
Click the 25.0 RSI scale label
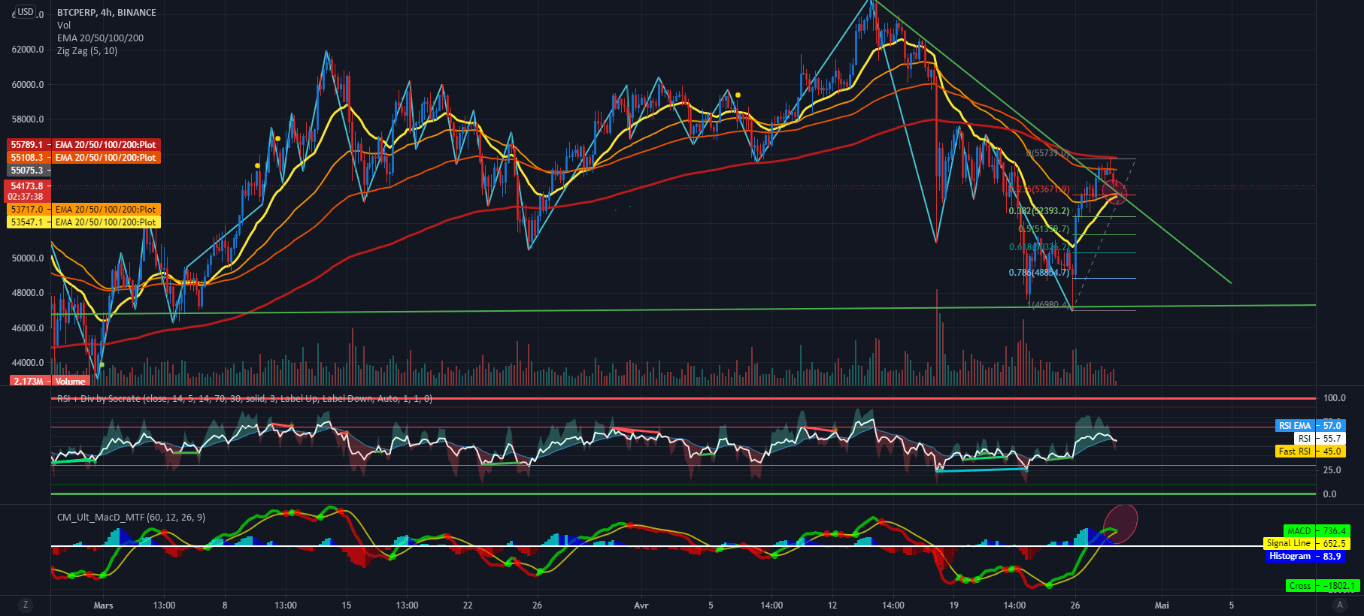1332,470
